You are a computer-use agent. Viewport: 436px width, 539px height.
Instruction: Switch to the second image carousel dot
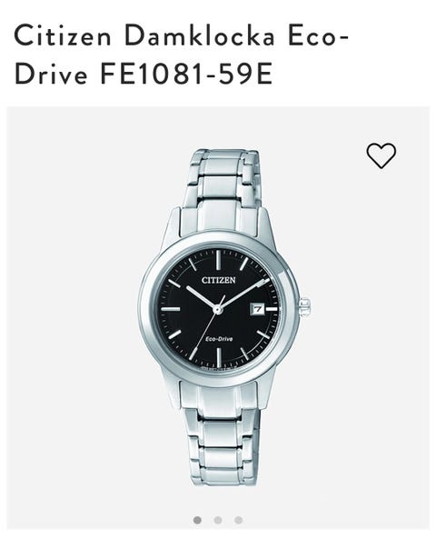point(218,520)
